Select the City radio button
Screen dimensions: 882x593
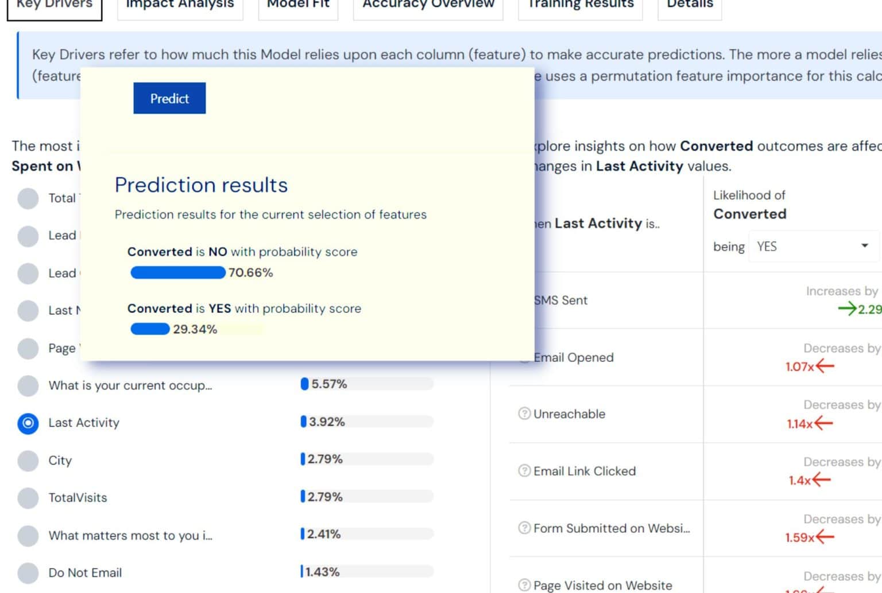click(28, 461)
